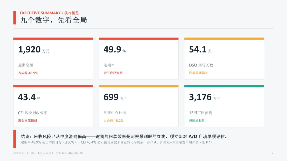Click the 49.9% overdue rate figure
This screenshot has height=161, width=287.
coord(115,50)
